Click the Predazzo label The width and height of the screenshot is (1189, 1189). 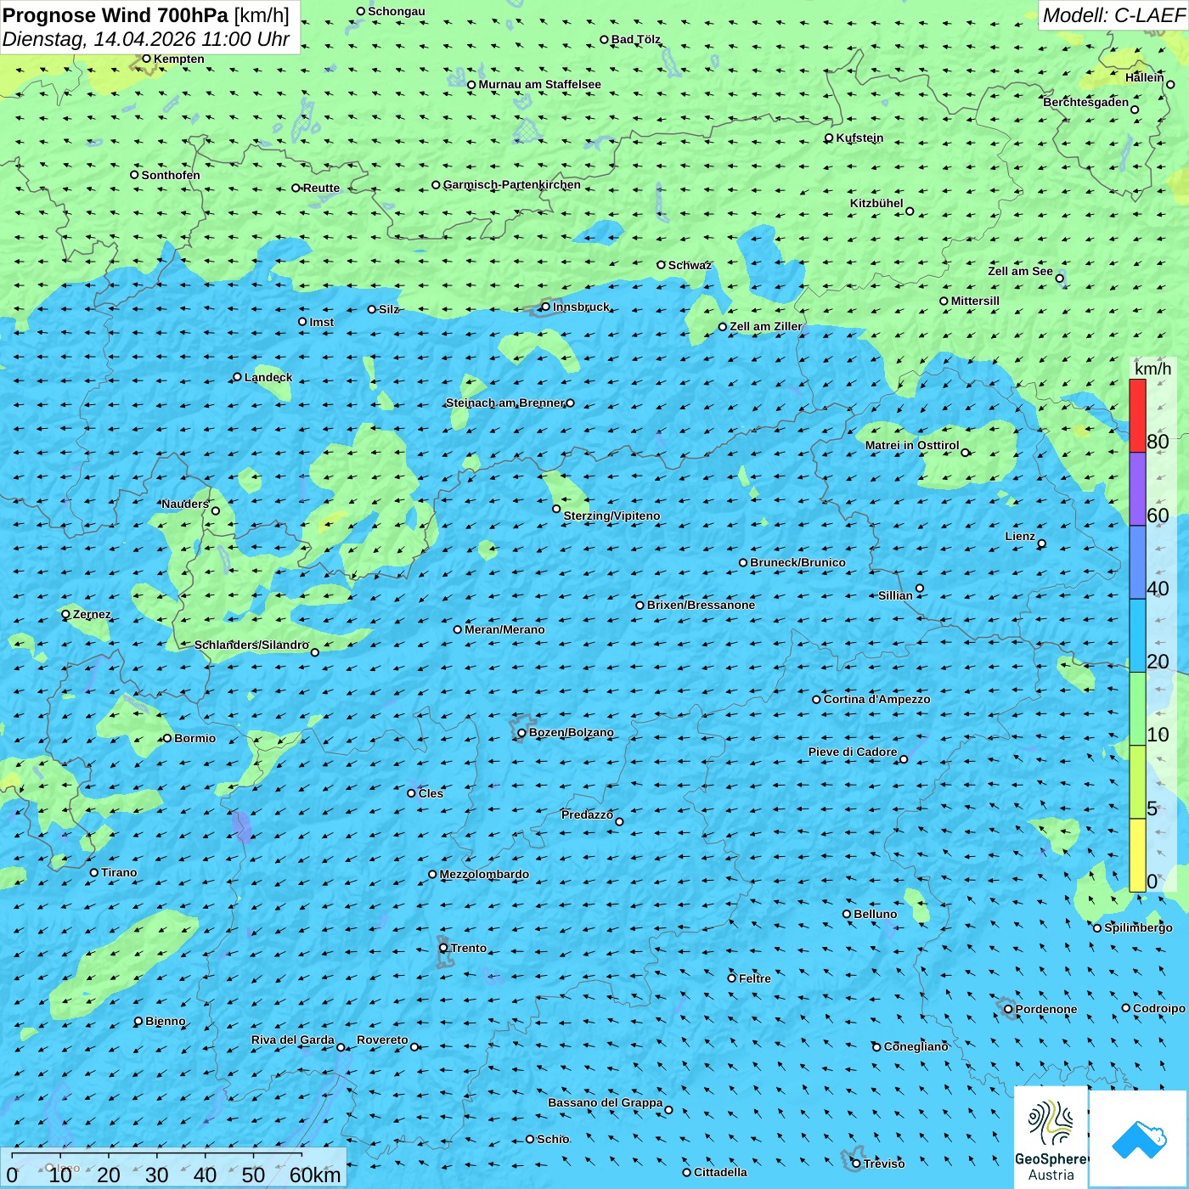(587, 814)
